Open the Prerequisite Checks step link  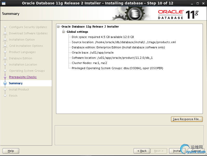coord(23,77)
